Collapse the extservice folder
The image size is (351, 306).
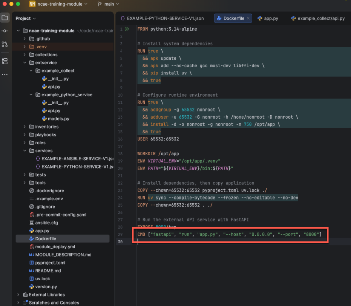pyautogui.click(x=25, y=63)
